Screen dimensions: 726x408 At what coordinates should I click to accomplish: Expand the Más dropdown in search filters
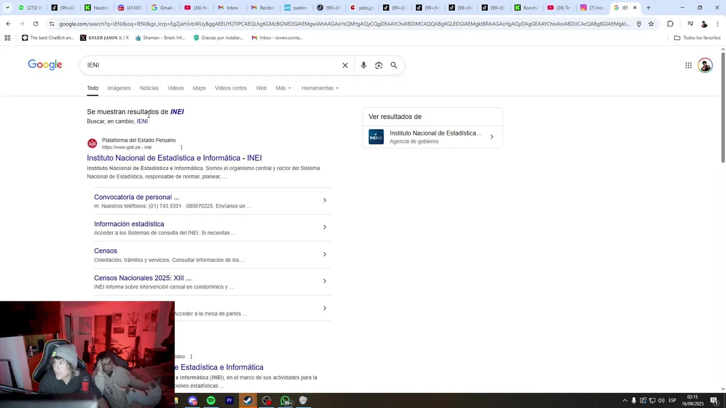tap(284, 88)
